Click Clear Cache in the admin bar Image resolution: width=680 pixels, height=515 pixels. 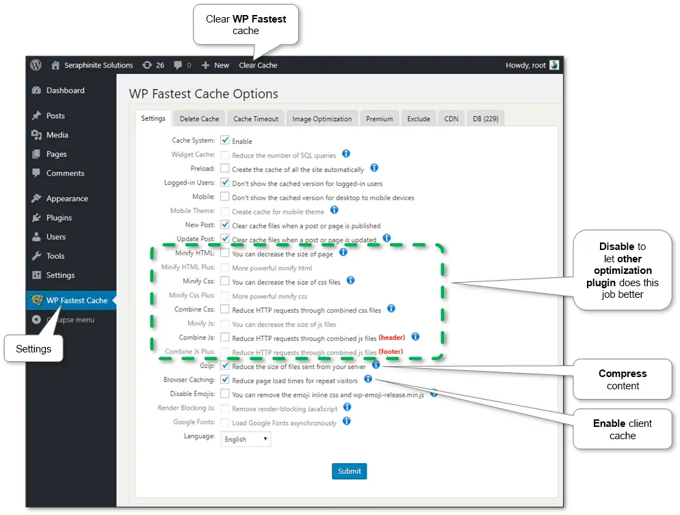(x=258, y=65)
